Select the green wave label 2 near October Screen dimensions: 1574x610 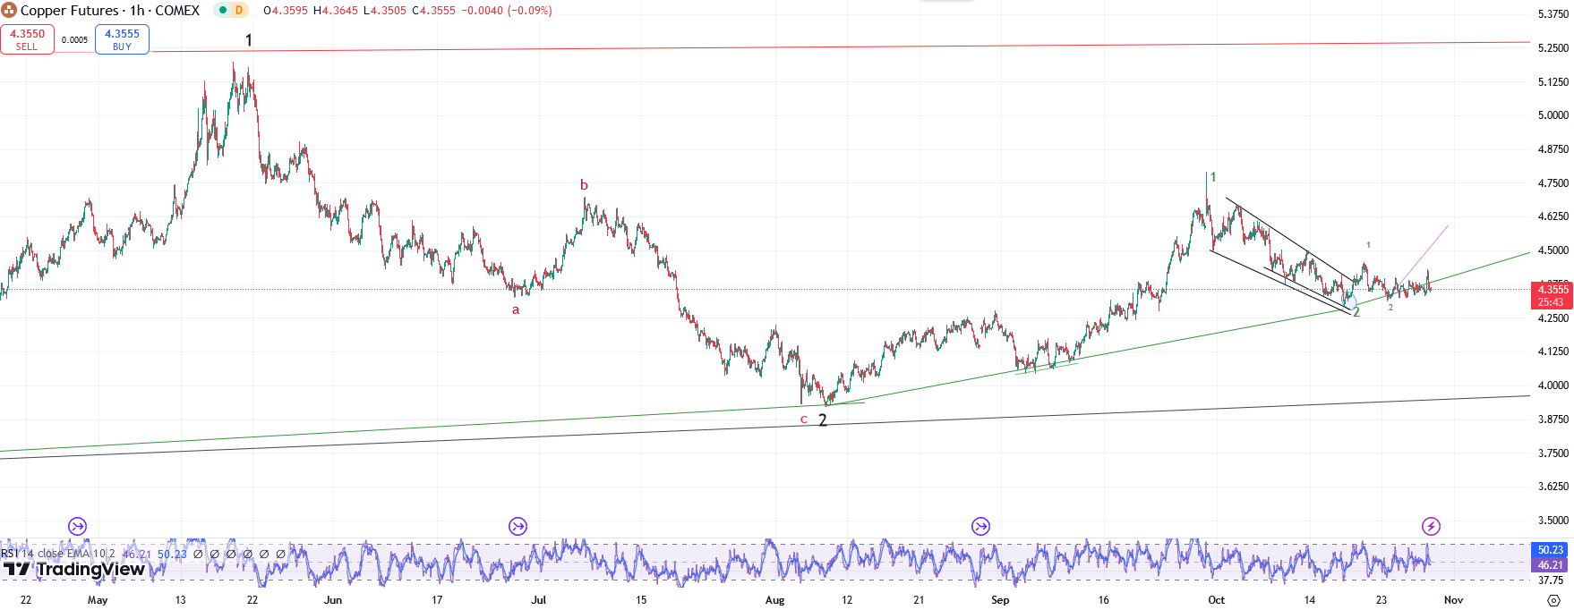pyautogui.click(x=1356, y=312)
